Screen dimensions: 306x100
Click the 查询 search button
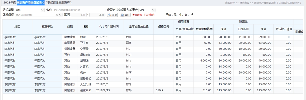click(x=112, y=15)
